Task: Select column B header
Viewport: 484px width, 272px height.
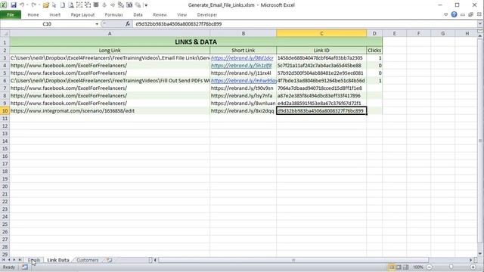Action: coord(244,33)
